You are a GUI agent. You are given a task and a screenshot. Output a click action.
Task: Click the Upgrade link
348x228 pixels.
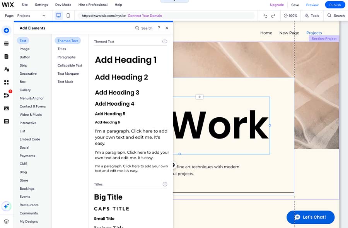(x=277, y=5)
